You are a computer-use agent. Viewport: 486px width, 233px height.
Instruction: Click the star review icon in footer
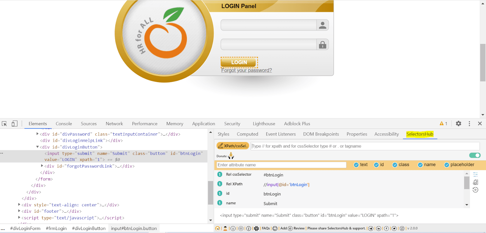(x=290, y=228)
